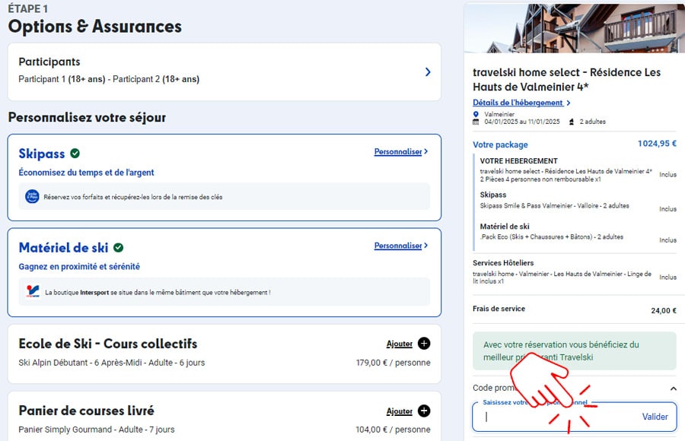Click plus icon for Ecole de Ski
The image size is (685, 441).
(424, 344)
